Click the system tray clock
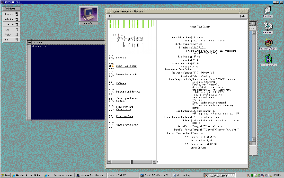Viewport: 284px width, 178px height. pos(277,175)
